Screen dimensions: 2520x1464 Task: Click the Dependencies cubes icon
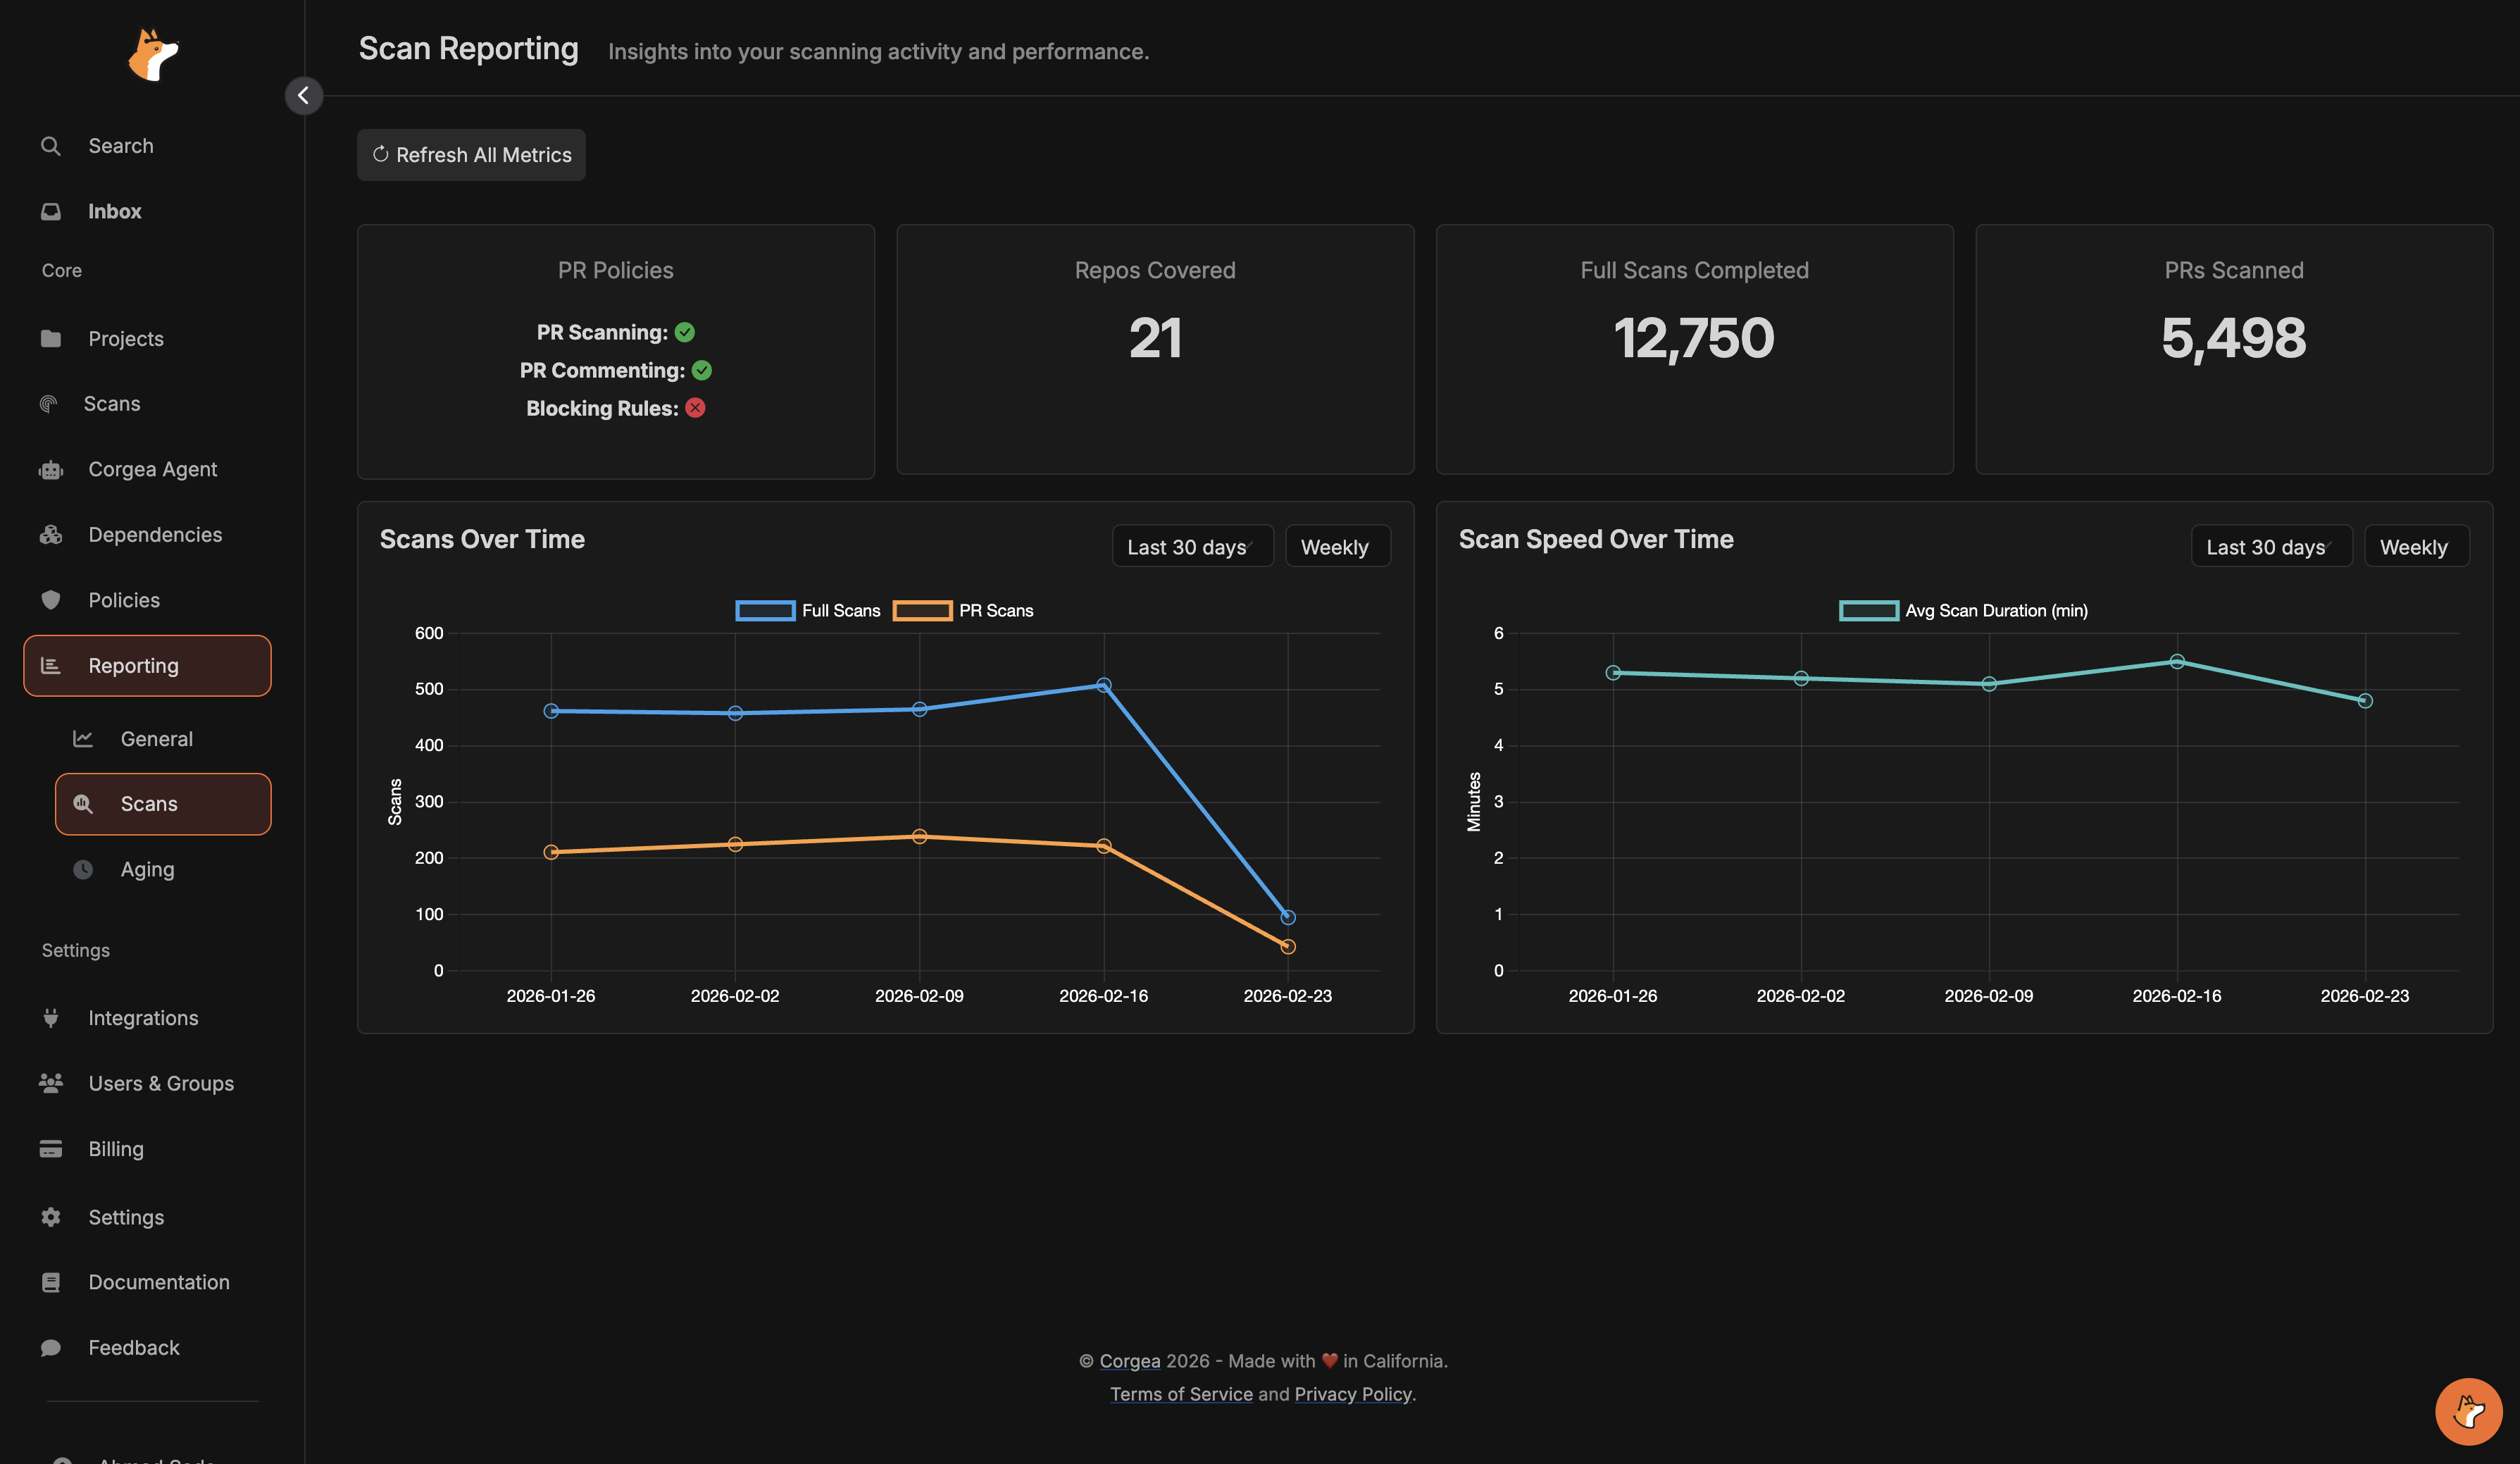[51, 535]
